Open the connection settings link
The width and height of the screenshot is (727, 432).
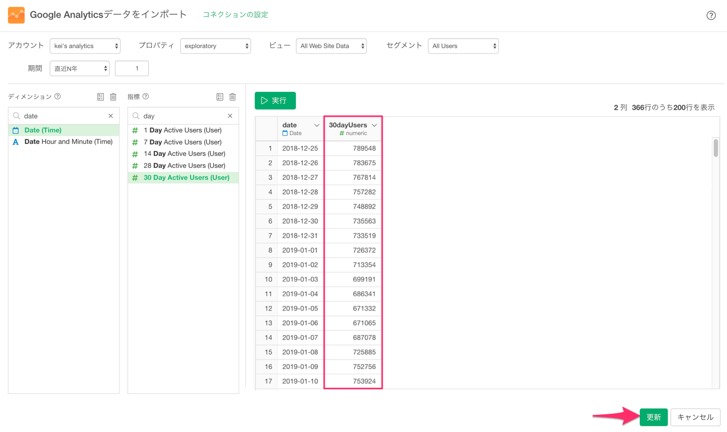pyautogui.click(x=235, y=15)
